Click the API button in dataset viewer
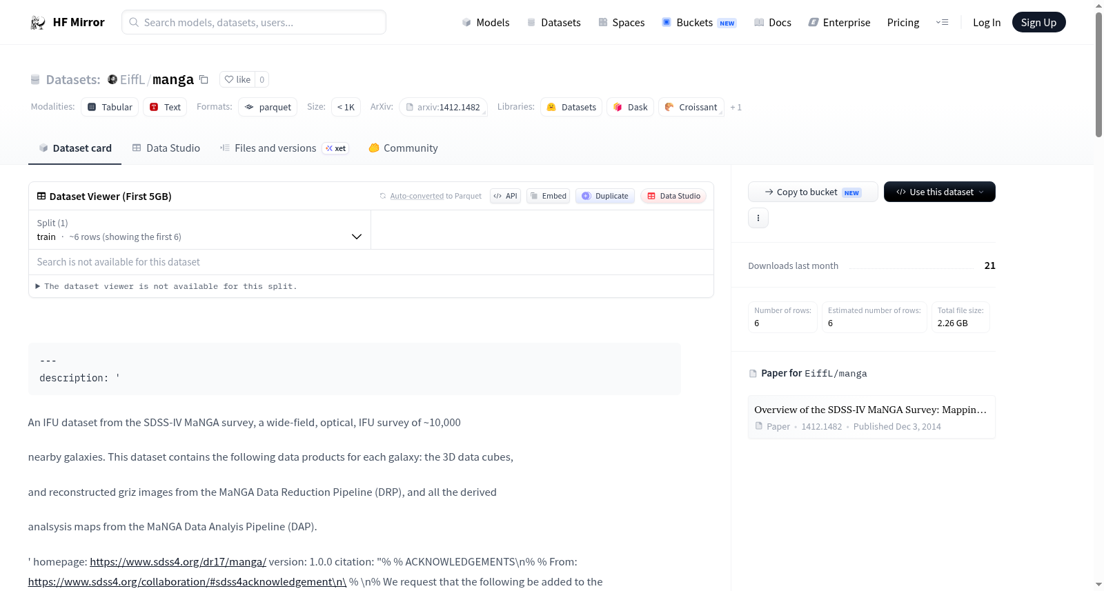Viewport: 1104px width, 591px height. (x=505, y=196)
